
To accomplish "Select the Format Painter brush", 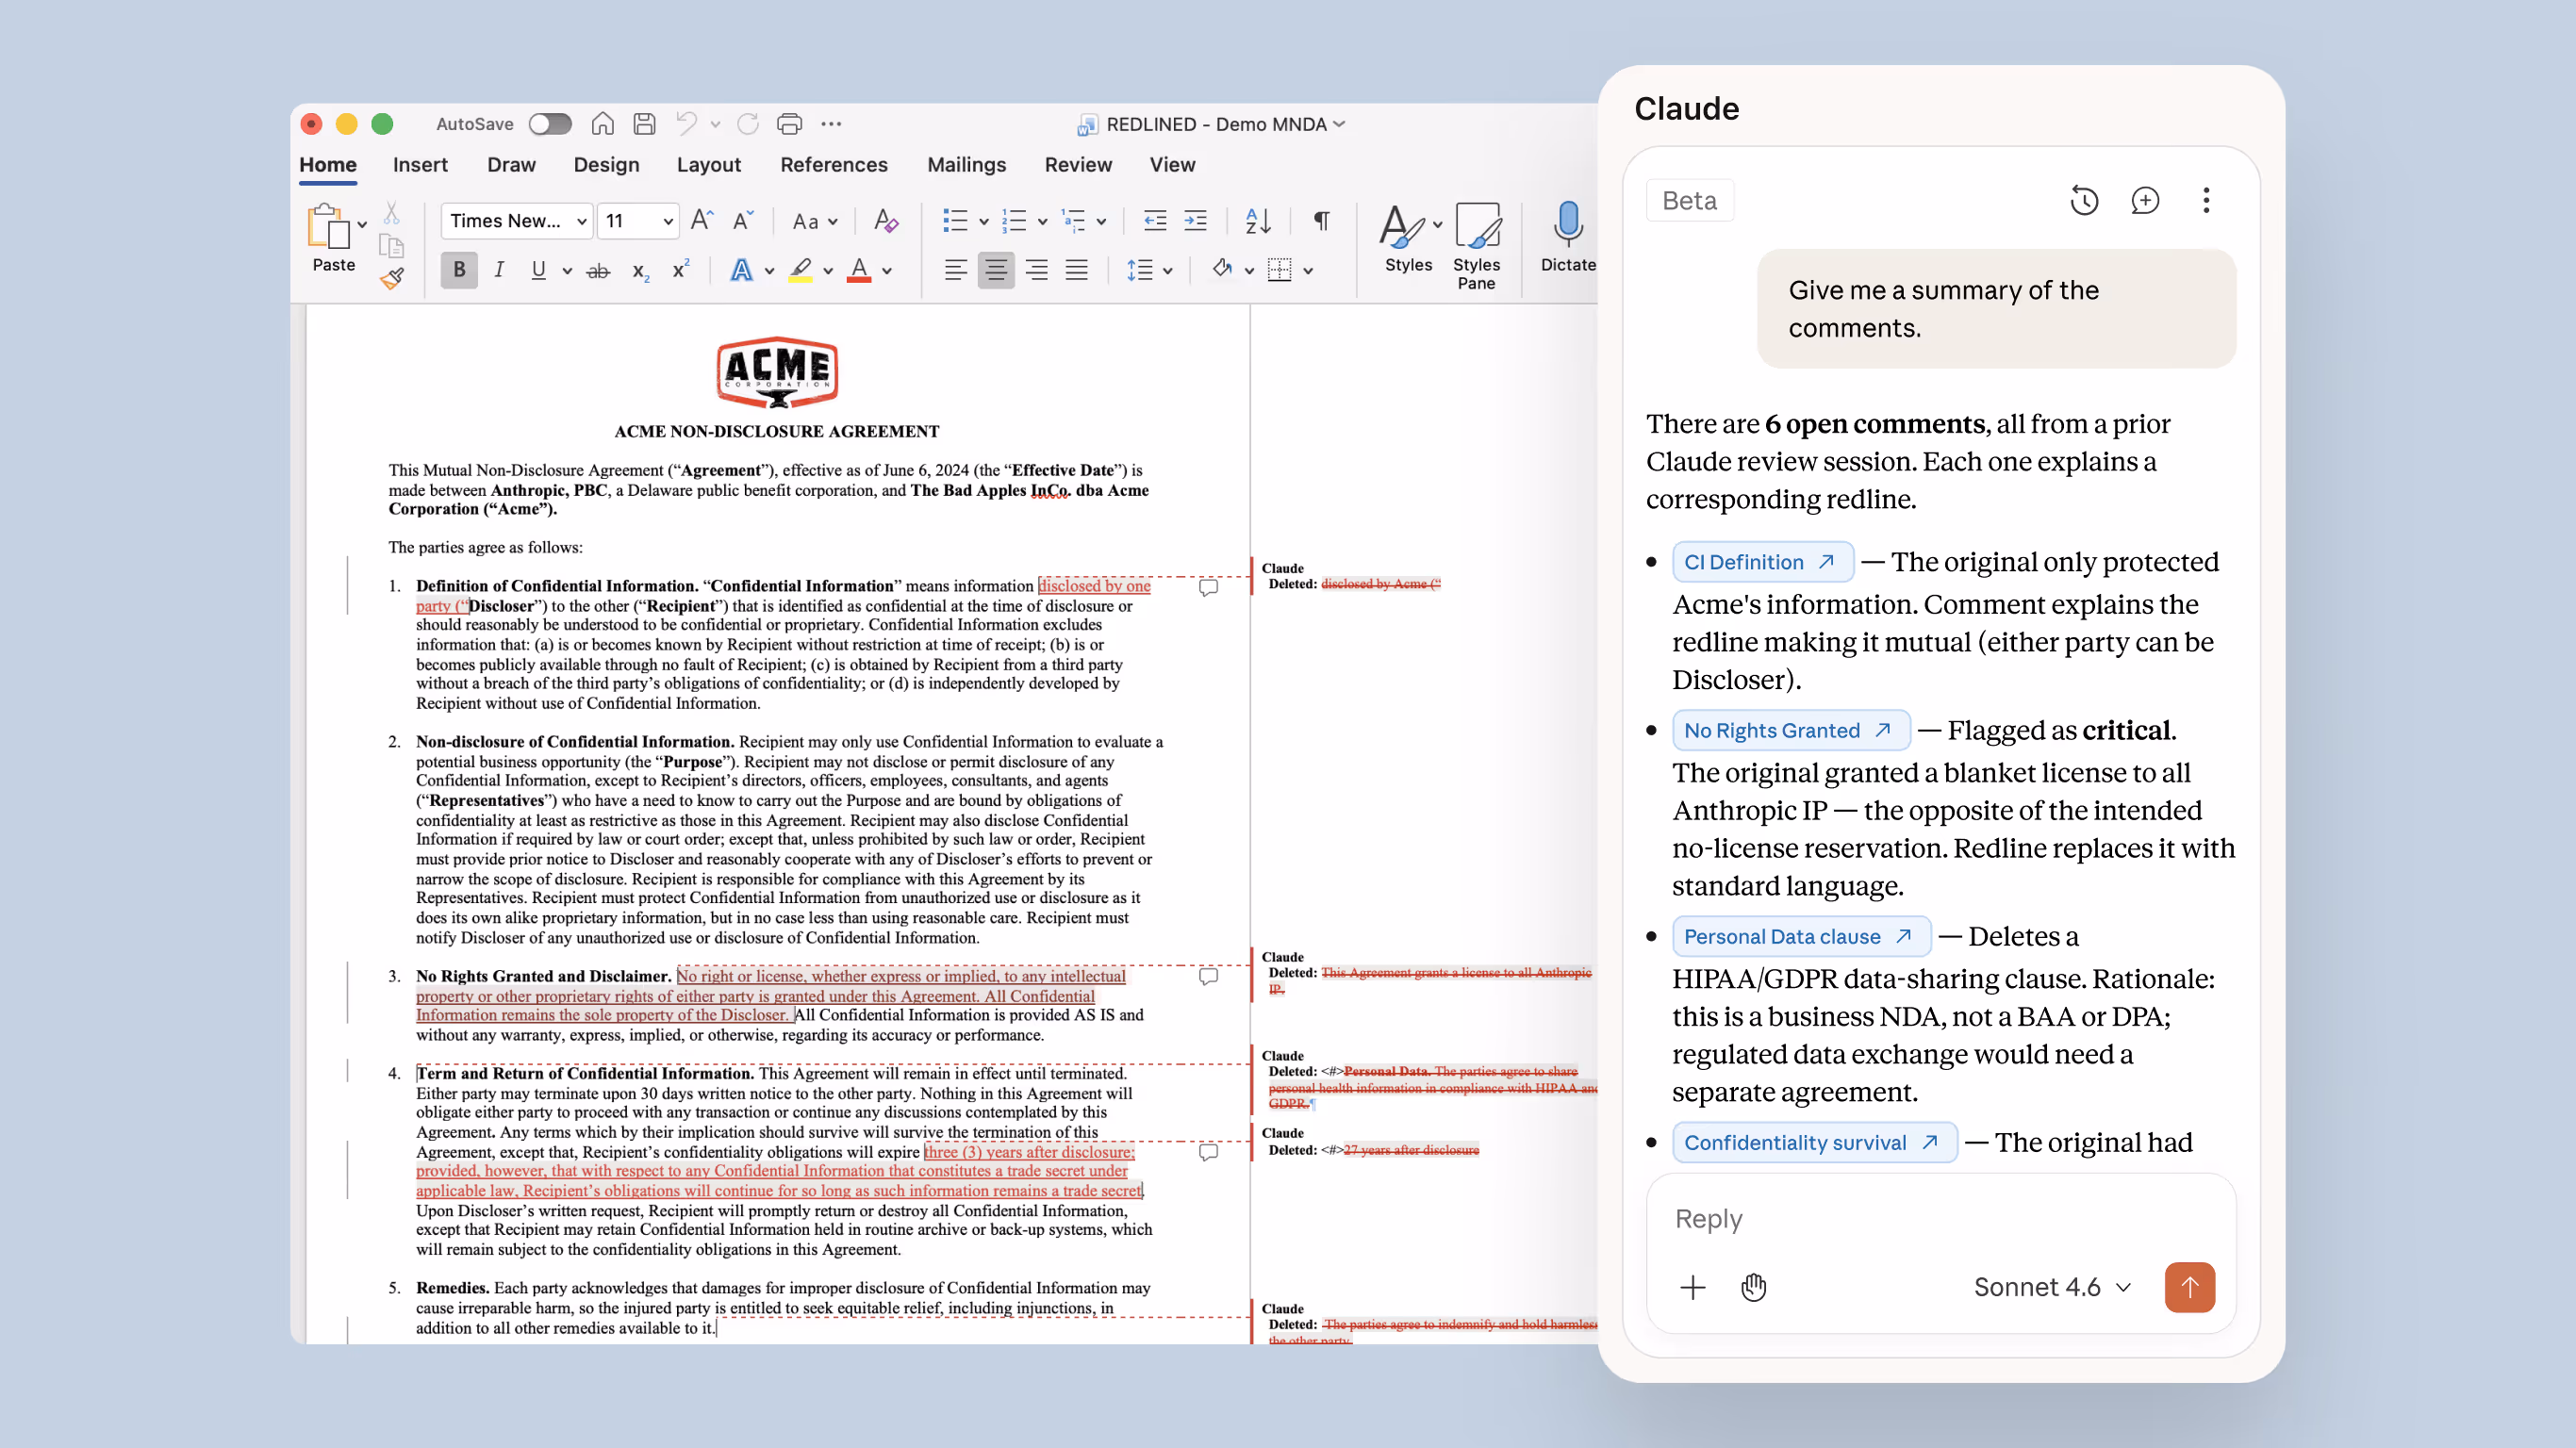I will pos(392,279).
